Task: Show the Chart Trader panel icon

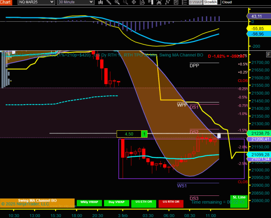Action: pyautogui.click(x=151, y=2)
